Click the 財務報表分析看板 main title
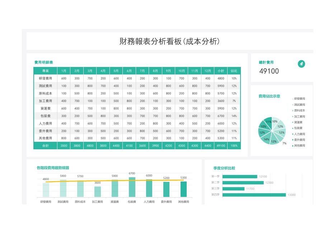The width and height of the screenshot is (336, 237). (x=150, y=41)
